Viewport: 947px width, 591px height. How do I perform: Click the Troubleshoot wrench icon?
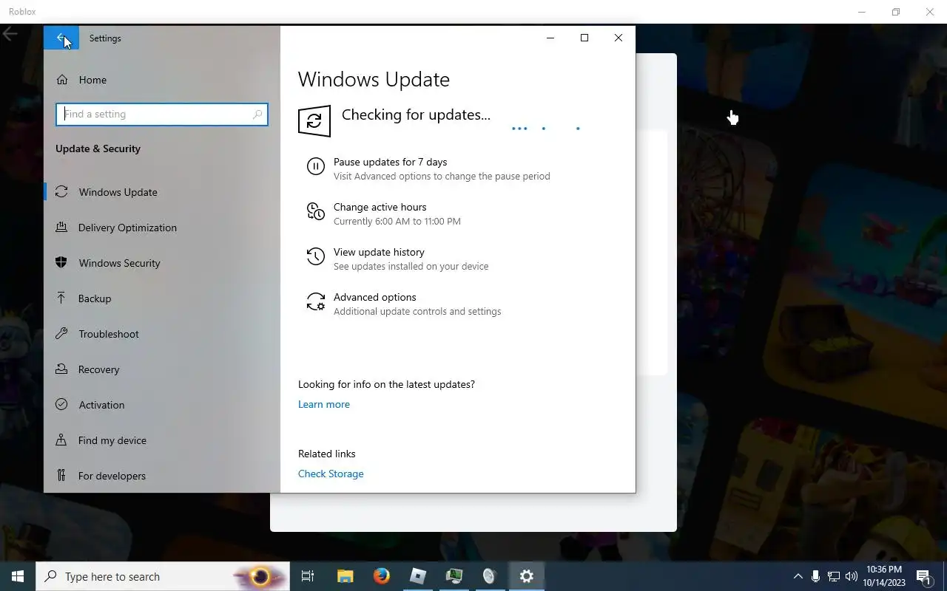pos(62,334)
